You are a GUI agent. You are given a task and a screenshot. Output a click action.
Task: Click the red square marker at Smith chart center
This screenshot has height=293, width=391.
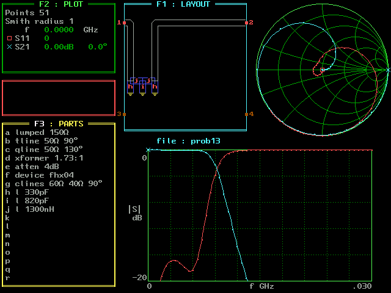point(322,70)
